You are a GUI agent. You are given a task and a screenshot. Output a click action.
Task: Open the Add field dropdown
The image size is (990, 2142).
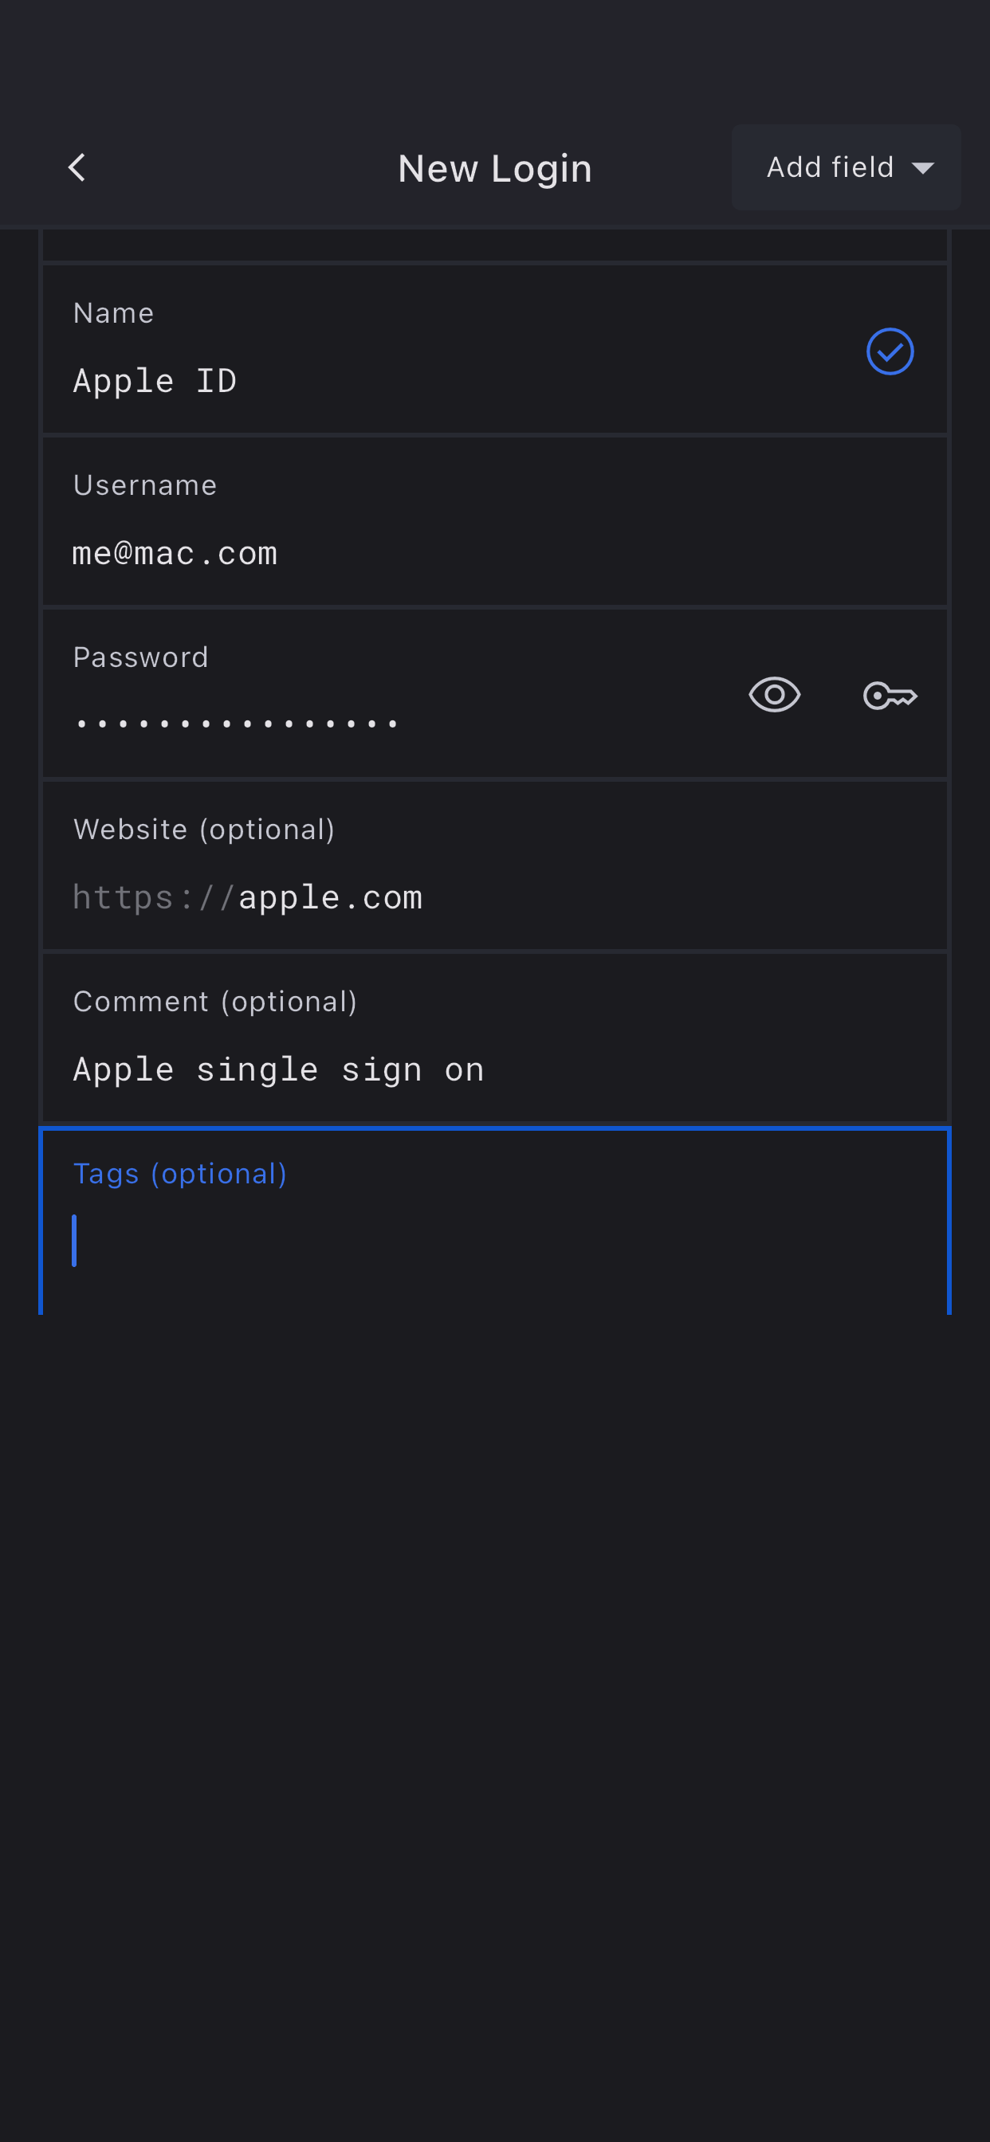pos(845,167)
